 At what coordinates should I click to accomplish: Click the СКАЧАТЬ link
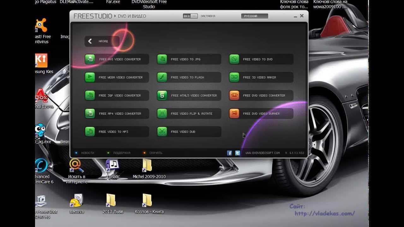point(156,153)
